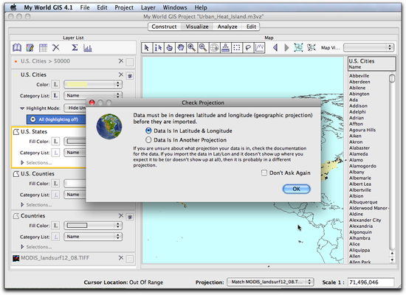Open U.S. States Fill Color swatch
Image resolution: width=406 pixels, height=295 pixels.
point(75,142)
